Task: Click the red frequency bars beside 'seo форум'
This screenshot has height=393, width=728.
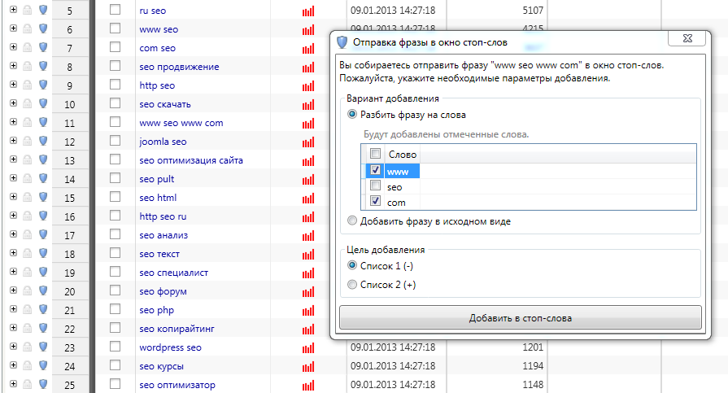Action: coord(307,292)
